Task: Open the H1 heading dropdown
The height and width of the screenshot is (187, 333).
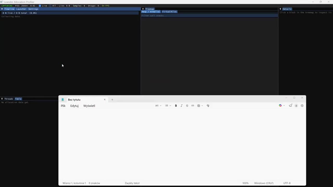Action: click(x=158, y=106)
